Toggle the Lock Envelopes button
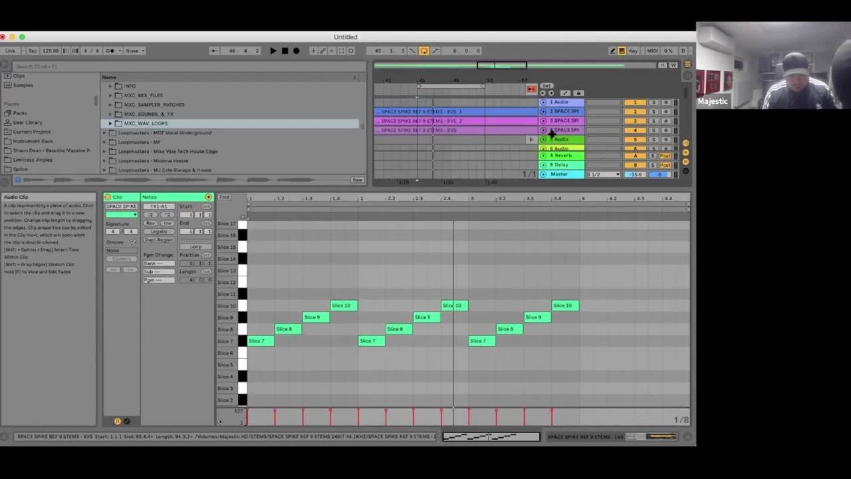Image resolution: width=851 pixels, height=479 pixels. pos(578,93)
